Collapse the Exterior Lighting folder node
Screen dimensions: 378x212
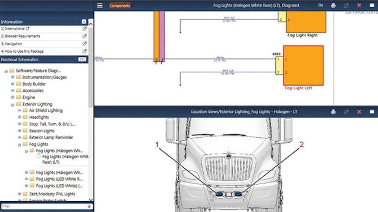[x=13, y=105]
